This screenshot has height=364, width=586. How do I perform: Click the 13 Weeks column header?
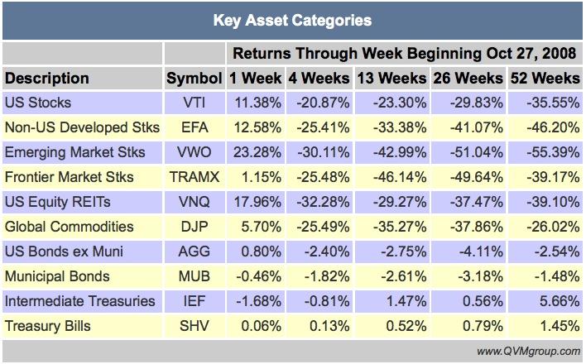tap(392, 79)
